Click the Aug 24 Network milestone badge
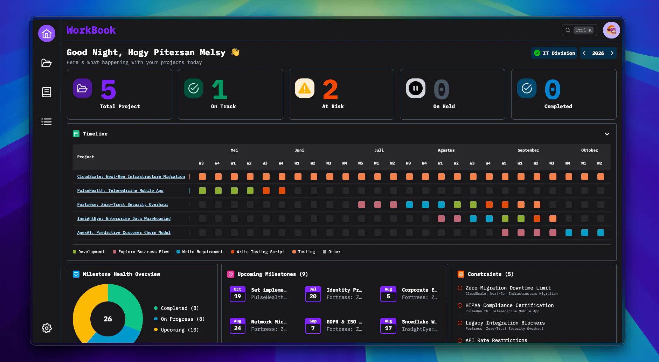 (x=237, y=326)
